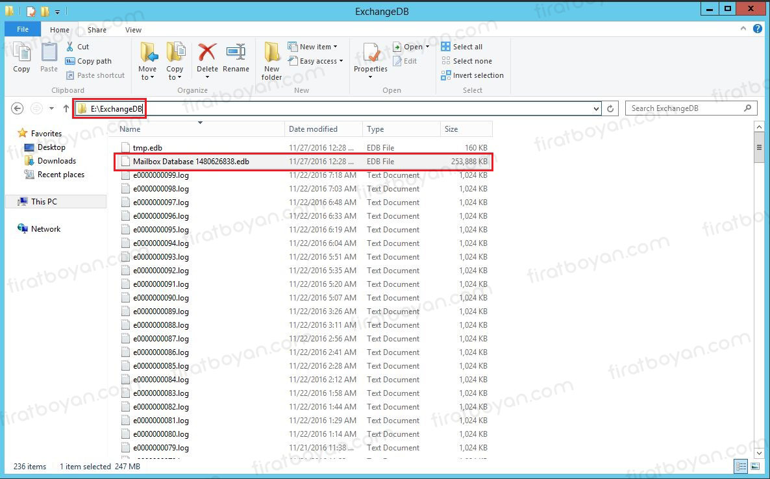The height and width of the screenshot is (479, 770).
Task: Expand the Open button dropdown arrow
Action: [x=427, y=47]
